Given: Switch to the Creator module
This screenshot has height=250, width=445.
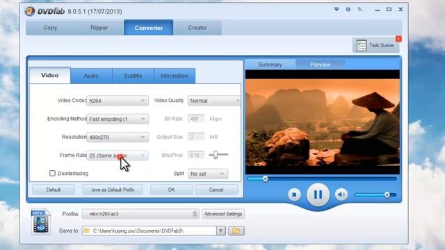Looking at the screenshot, I should [x=197, y=28].
